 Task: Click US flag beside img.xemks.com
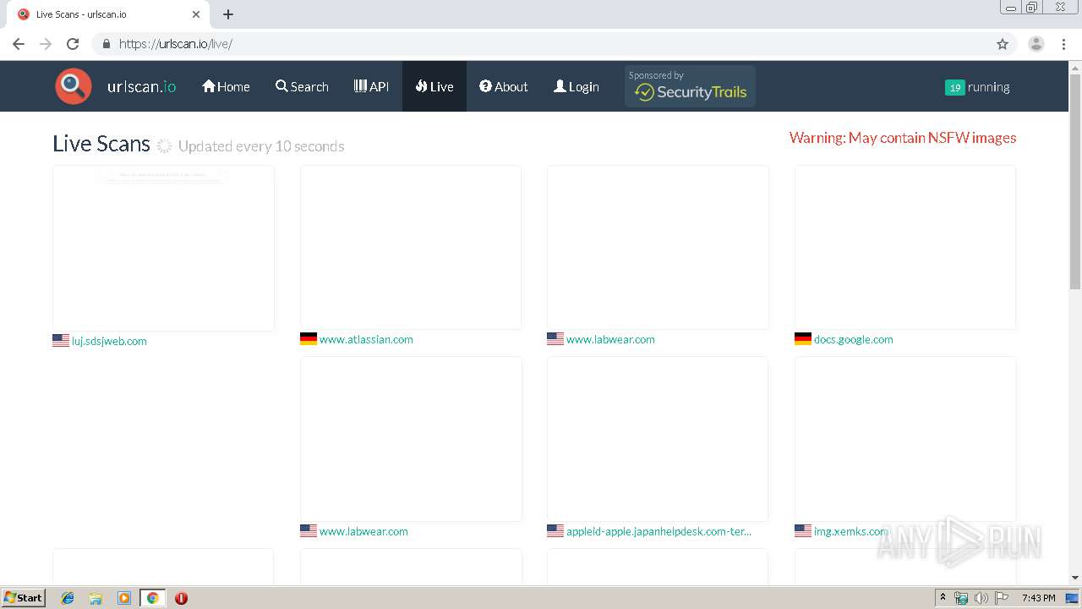click(x=803, y=531)
